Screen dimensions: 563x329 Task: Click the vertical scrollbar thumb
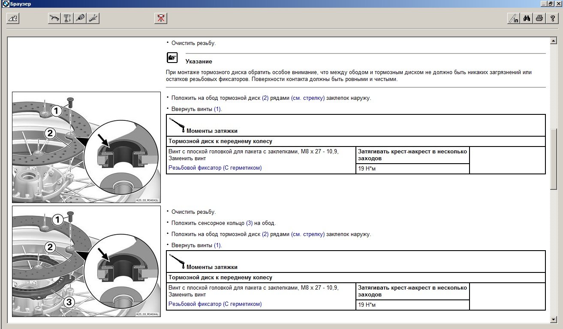pos(553,159)
